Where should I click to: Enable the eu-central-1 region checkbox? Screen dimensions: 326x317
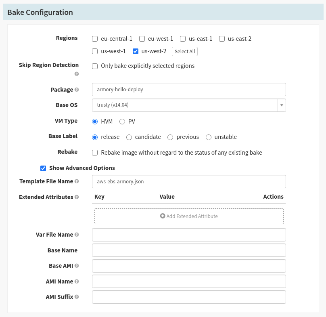tap(95, 39)
